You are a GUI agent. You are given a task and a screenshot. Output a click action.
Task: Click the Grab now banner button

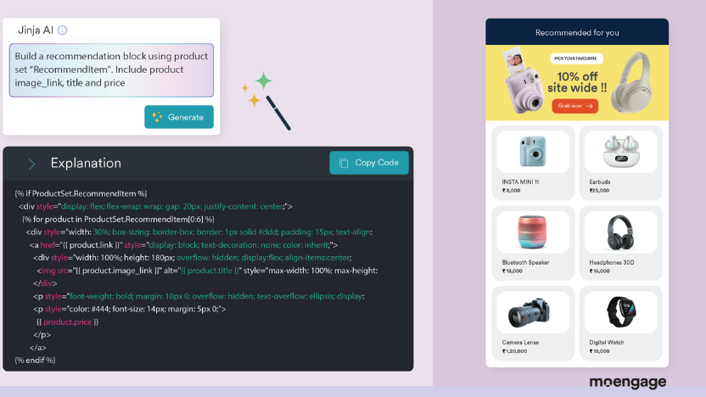coord(574,106)
